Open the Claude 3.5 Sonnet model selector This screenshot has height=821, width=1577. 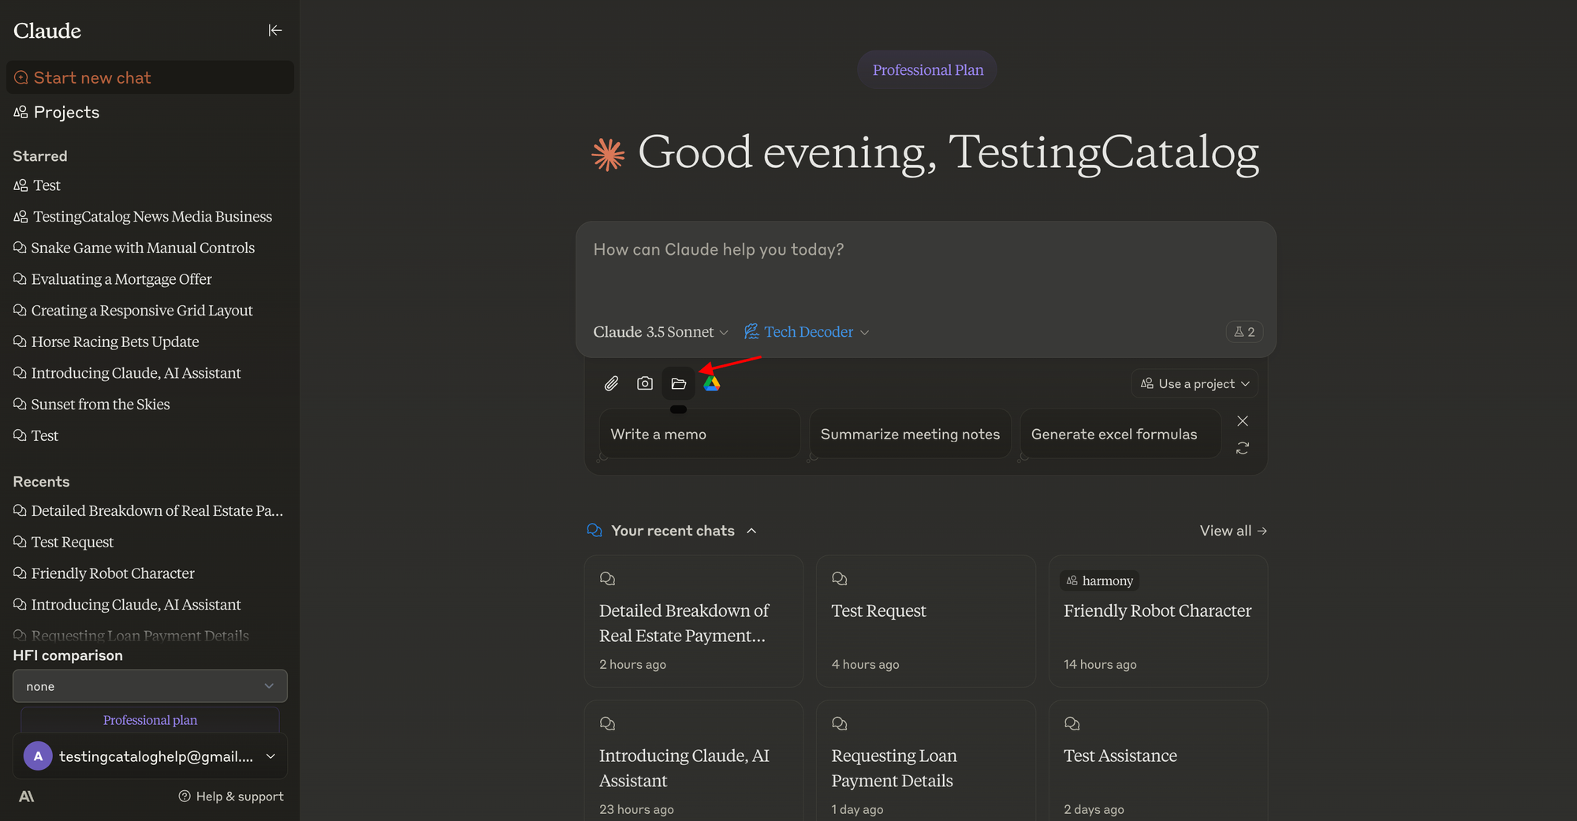pyautogui.click(x=661, y=332)
